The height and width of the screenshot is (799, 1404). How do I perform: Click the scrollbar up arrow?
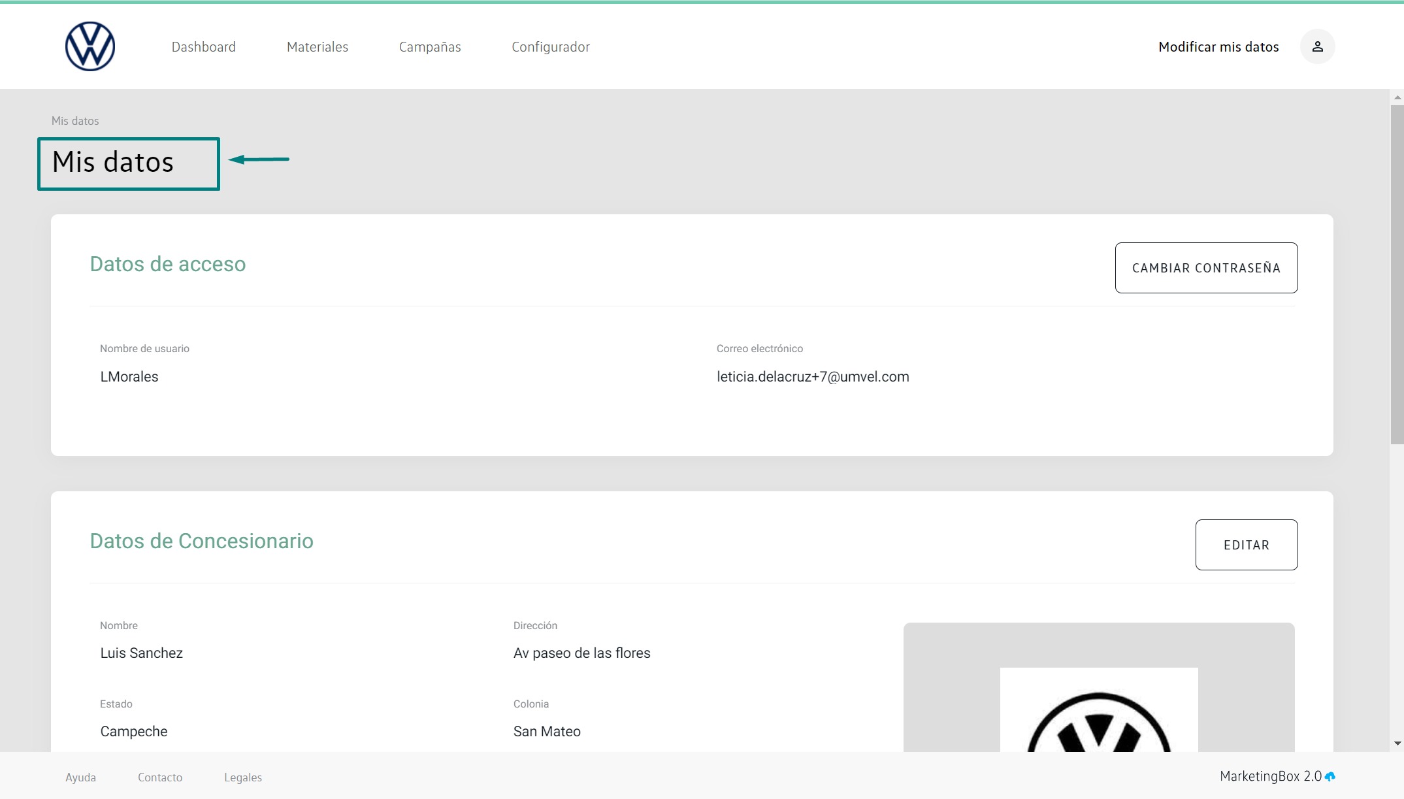[x=1397, y=97]
